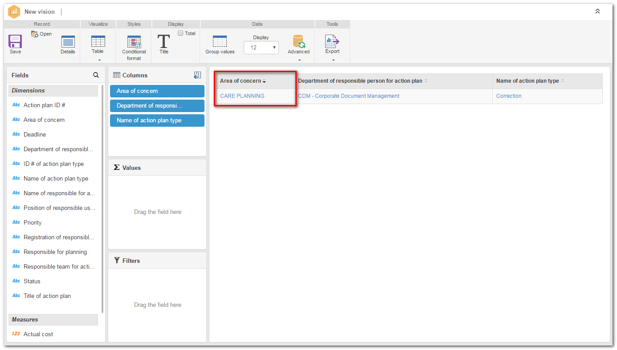The height and width of the screenshot is (350, 617).
Task: Select the Name of action plan type chip
Action: (157, 121)
